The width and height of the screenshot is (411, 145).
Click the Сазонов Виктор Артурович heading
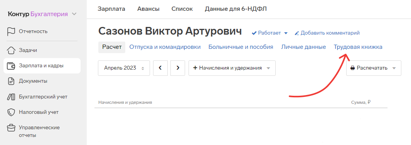coord(170,31)
